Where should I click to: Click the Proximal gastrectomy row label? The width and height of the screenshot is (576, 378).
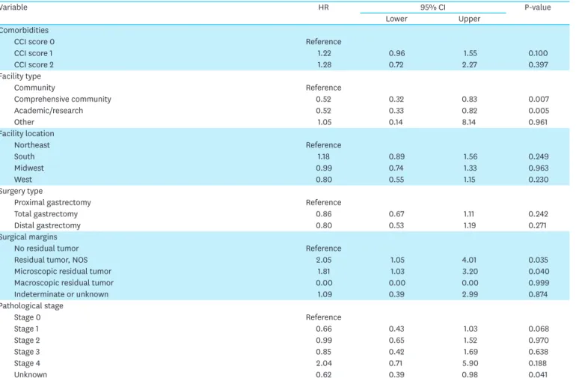(52, 202)
